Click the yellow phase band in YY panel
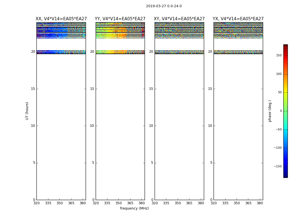Screen dimensions: 292x222 [111, 52]
